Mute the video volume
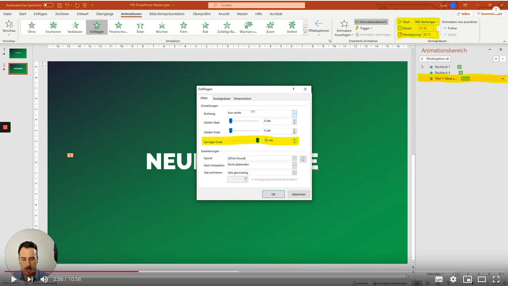The width and height of the screenshot is (508, 286). [x=44, y=279]
